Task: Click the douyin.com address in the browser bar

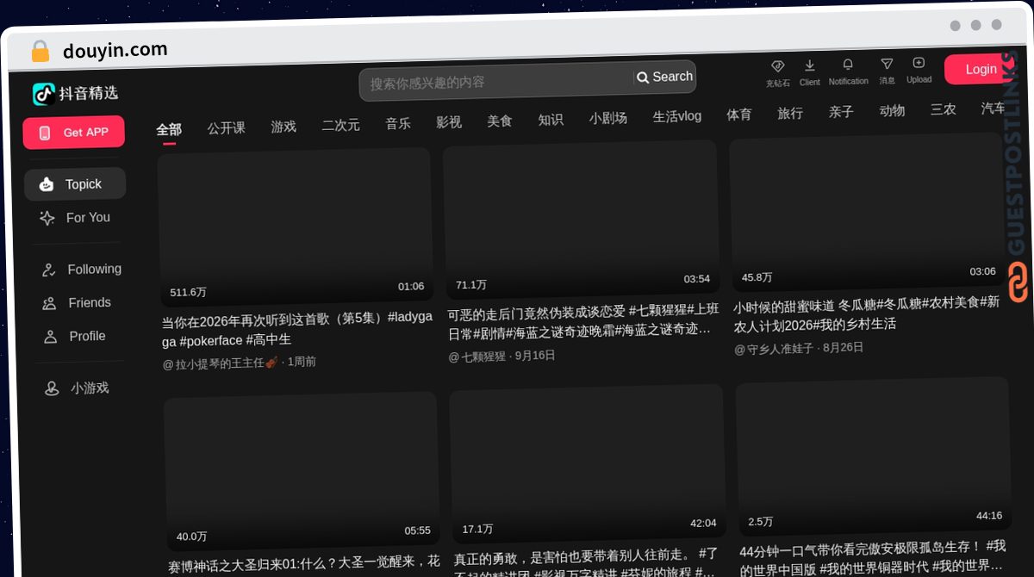Action: point(115,51)
